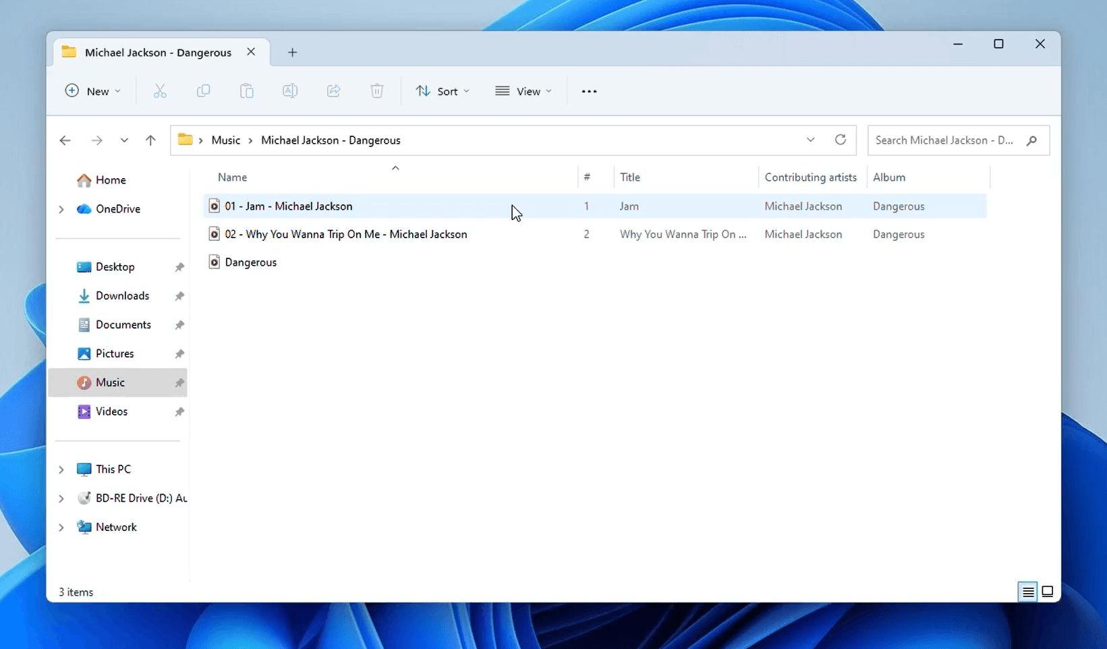
Task: Close the Michael Jackson - Dangerous tab
Action: pyautogui.click(x=251, y=52)
